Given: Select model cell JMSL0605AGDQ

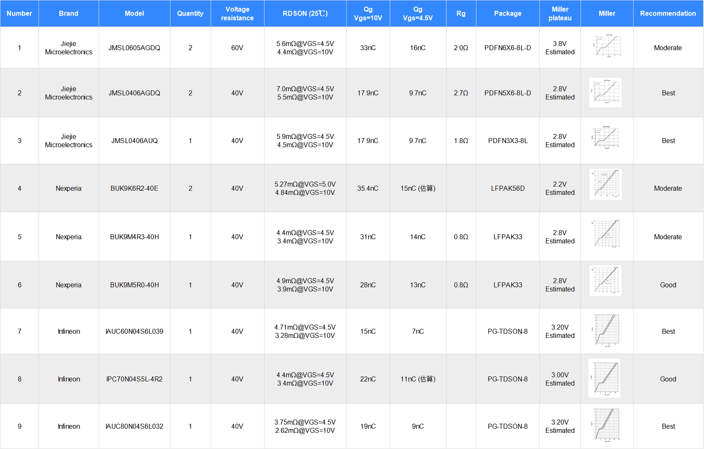Looking at the screenshot, I should tap(134, 48).
